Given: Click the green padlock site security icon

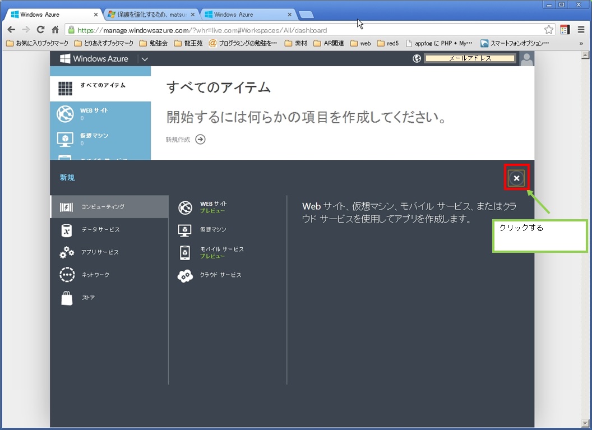Looking at the screenshot, I should point(71,30).
